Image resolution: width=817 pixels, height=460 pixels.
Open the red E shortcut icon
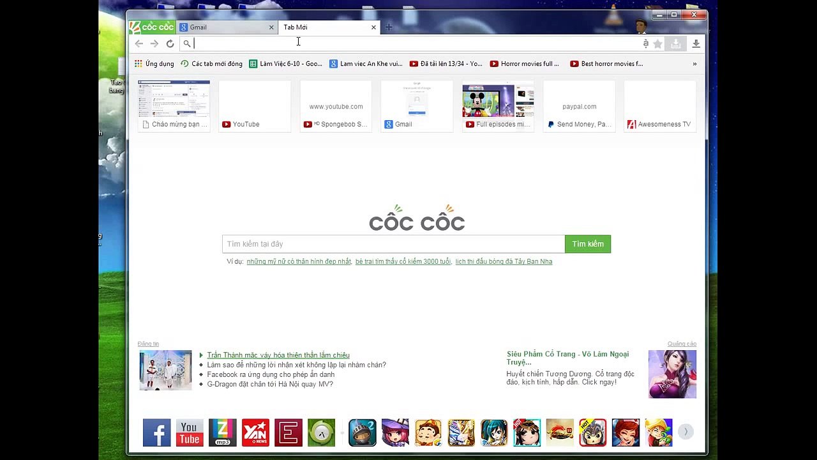tap(289, 433)
